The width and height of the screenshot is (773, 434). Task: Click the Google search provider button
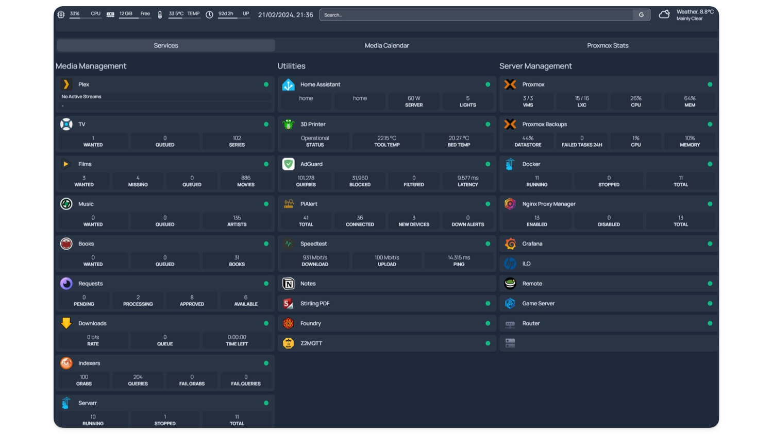(642, 15)
